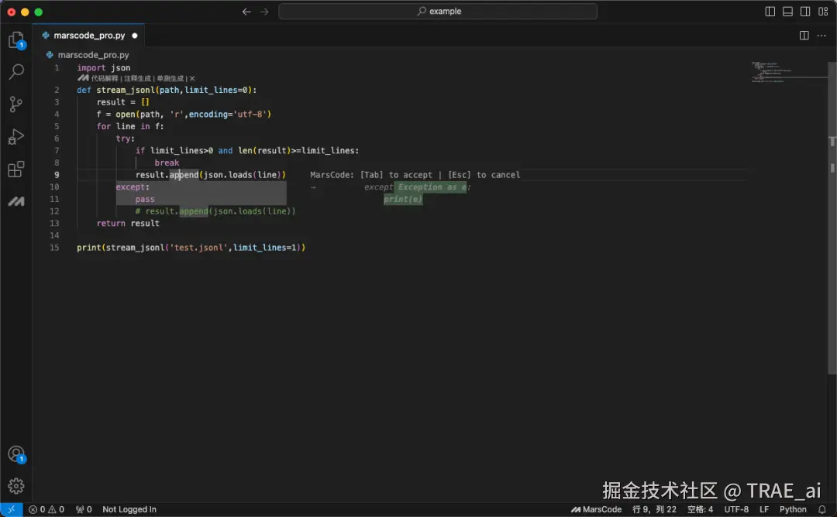Click line number 9 in gutter
This screenshot has width=837, height=517.
(57, 175)
